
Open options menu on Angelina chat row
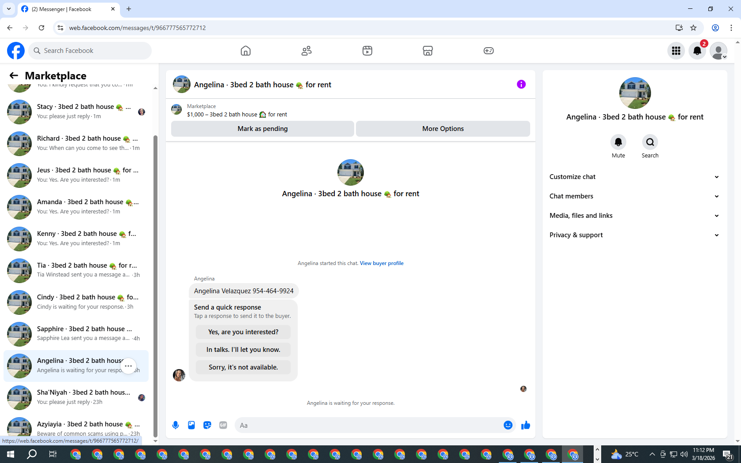point(128,366)
